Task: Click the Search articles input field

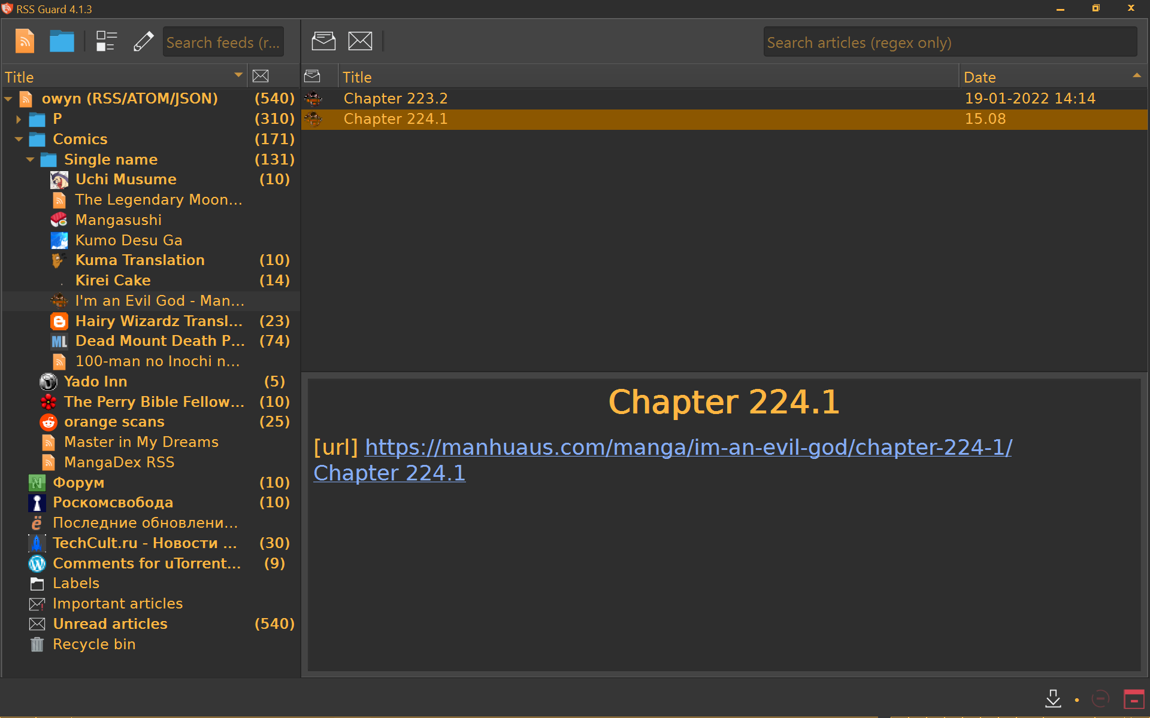Action: coord(949,42)
